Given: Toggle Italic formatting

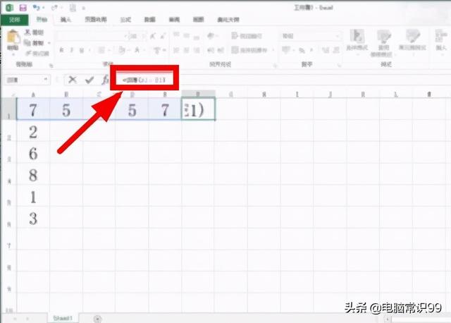Looking at the screenshot, I should [72, 50].
